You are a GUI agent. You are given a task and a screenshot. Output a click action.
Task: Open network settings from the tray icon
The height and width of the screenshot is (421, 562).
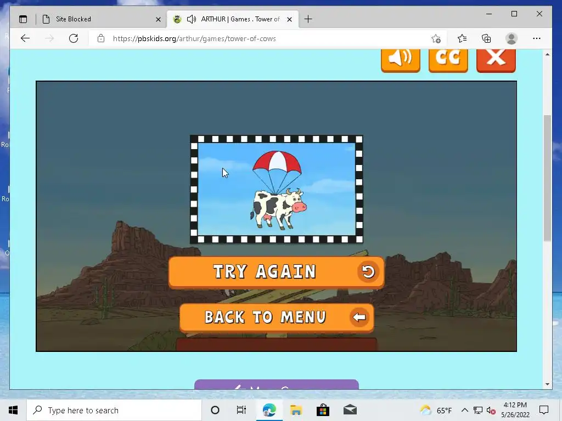tap(478, 410)
